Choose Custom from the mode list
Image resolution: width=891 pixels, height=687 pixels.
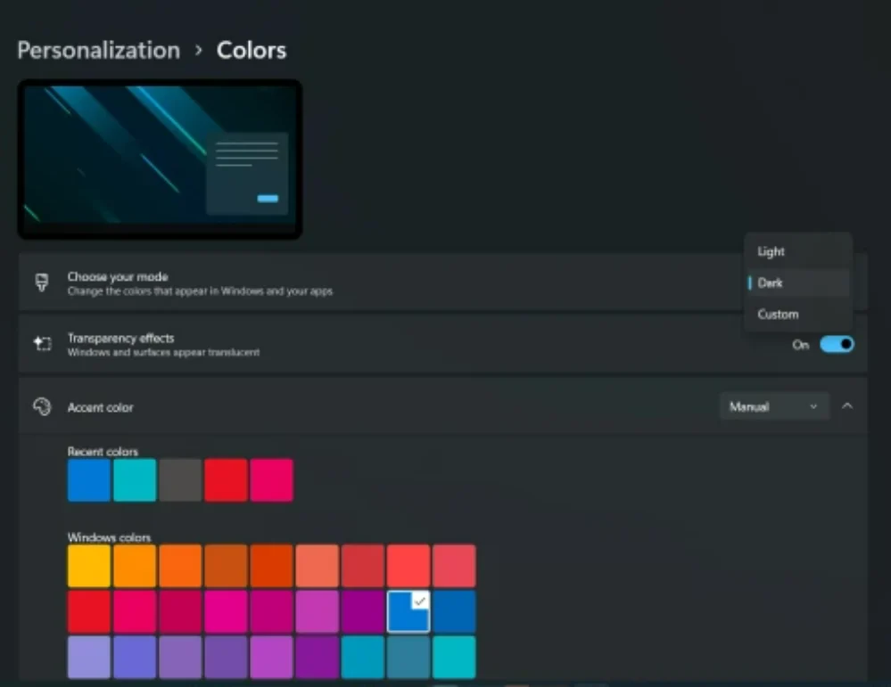(798, 314)
